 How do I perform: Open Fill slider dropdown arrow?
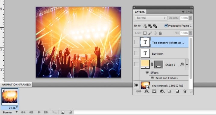(x=190, y=33)
